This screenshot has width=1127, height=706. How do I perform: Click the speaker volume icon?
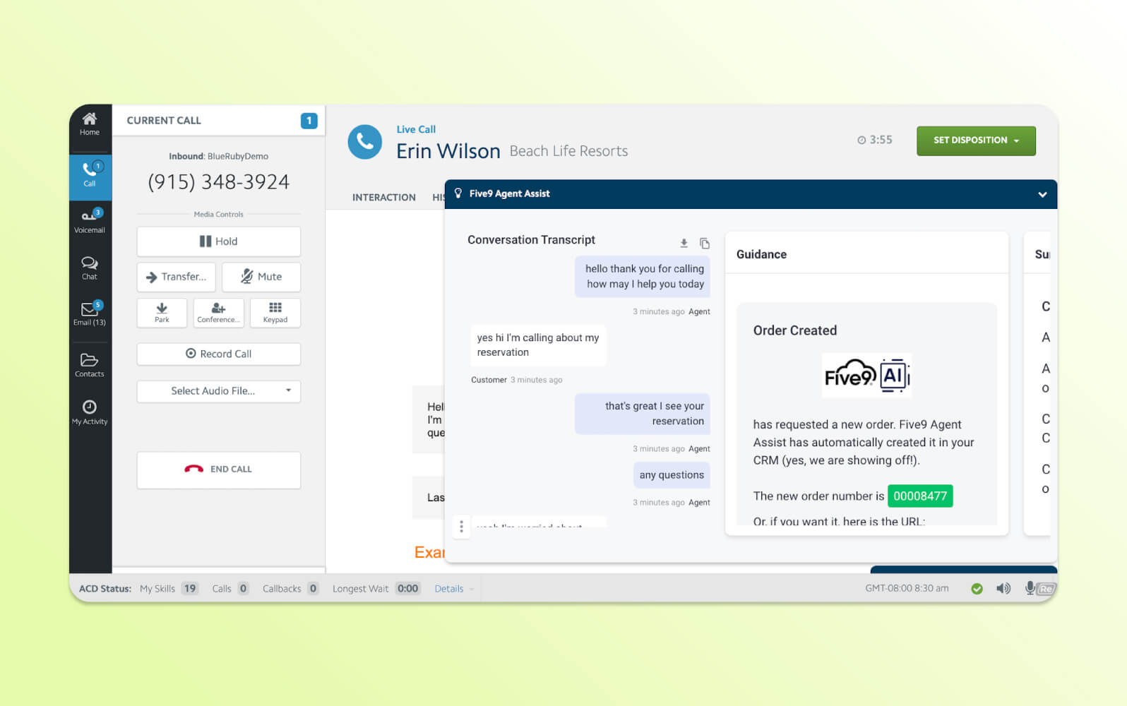point(1003,588)
